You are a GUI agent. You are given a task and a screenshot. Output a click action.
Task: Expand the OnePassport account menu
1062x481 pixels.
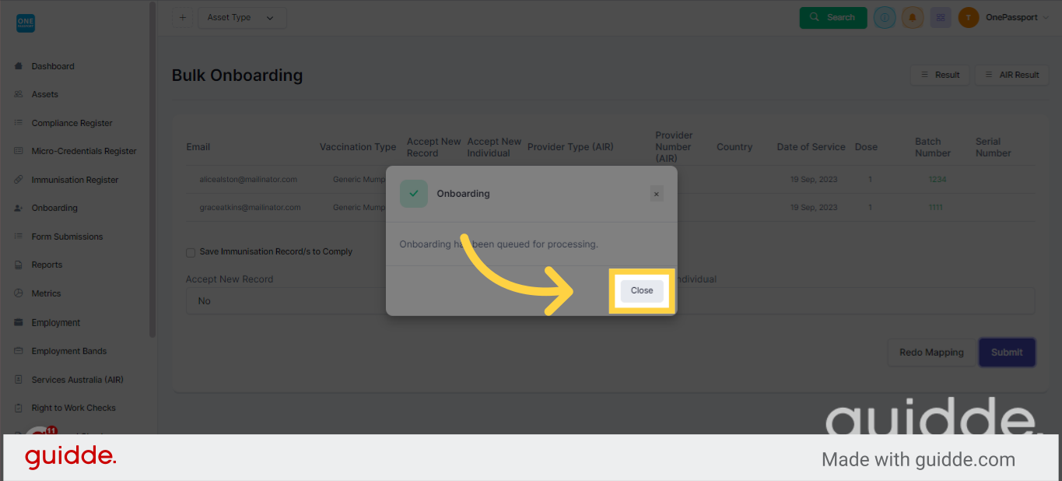(1017, 17)
